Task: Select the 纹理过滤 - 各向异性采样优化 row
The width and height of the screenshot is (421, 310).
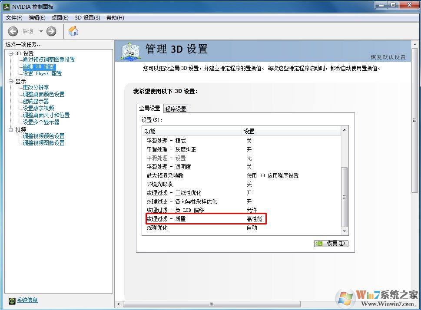Action: click(242, 201)
